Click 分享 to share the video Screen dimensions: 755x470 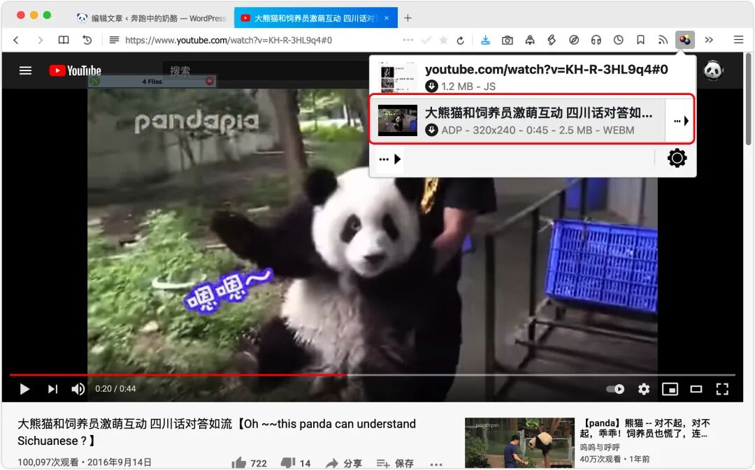click(x=344, y=463)
